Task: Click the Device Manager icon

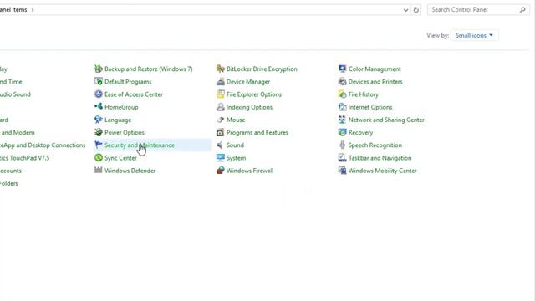Action: [x=221, y=82]
